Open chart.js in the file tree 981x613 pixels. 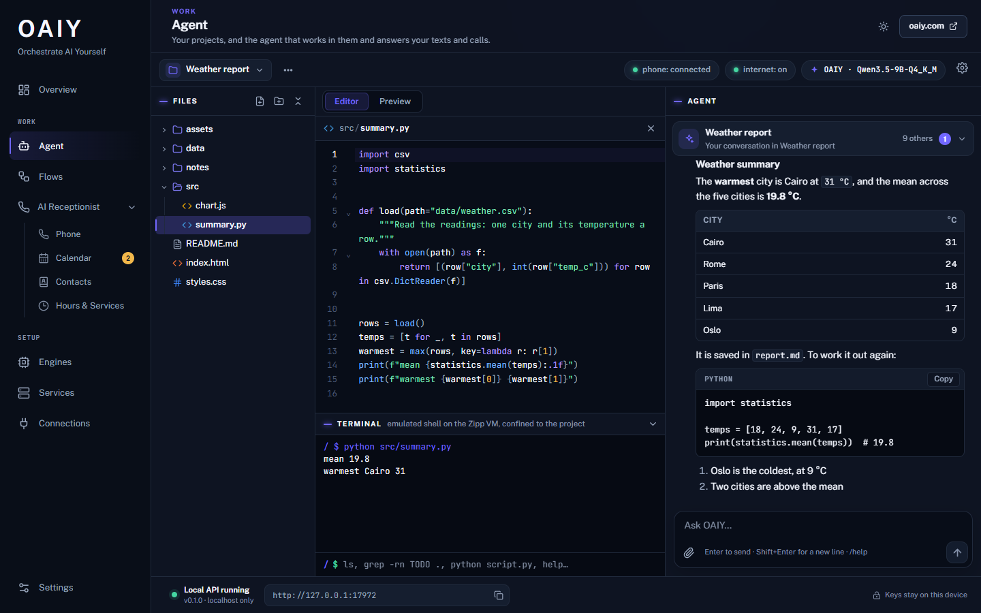pyautogui.click(x=233, y=206)
